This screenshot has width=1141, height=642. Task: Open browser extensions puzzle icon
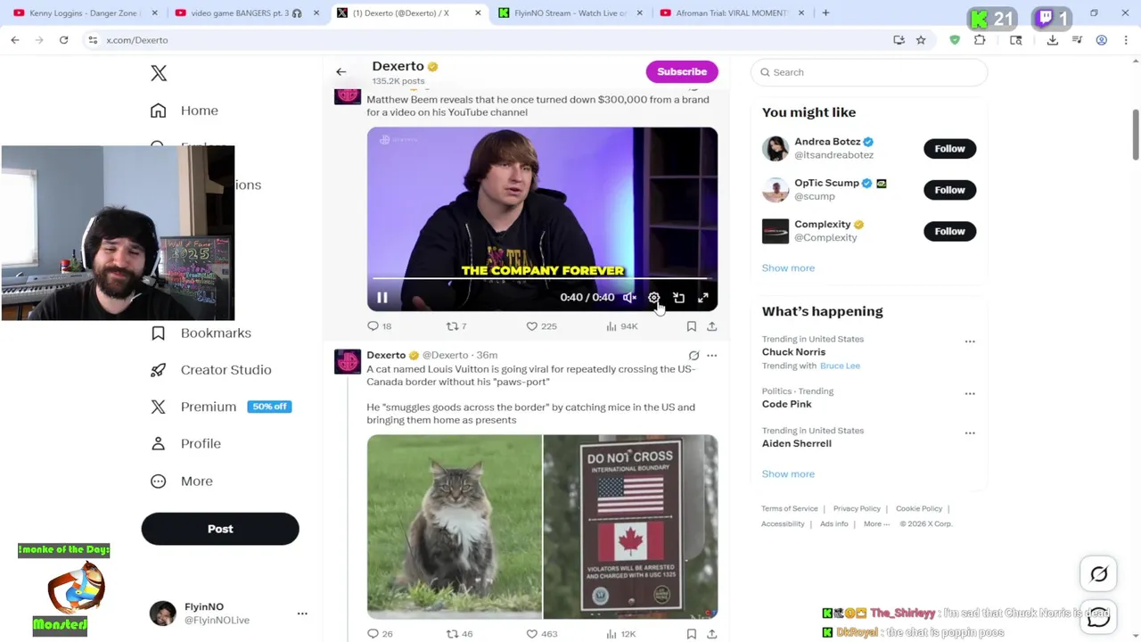pos(980,40)
